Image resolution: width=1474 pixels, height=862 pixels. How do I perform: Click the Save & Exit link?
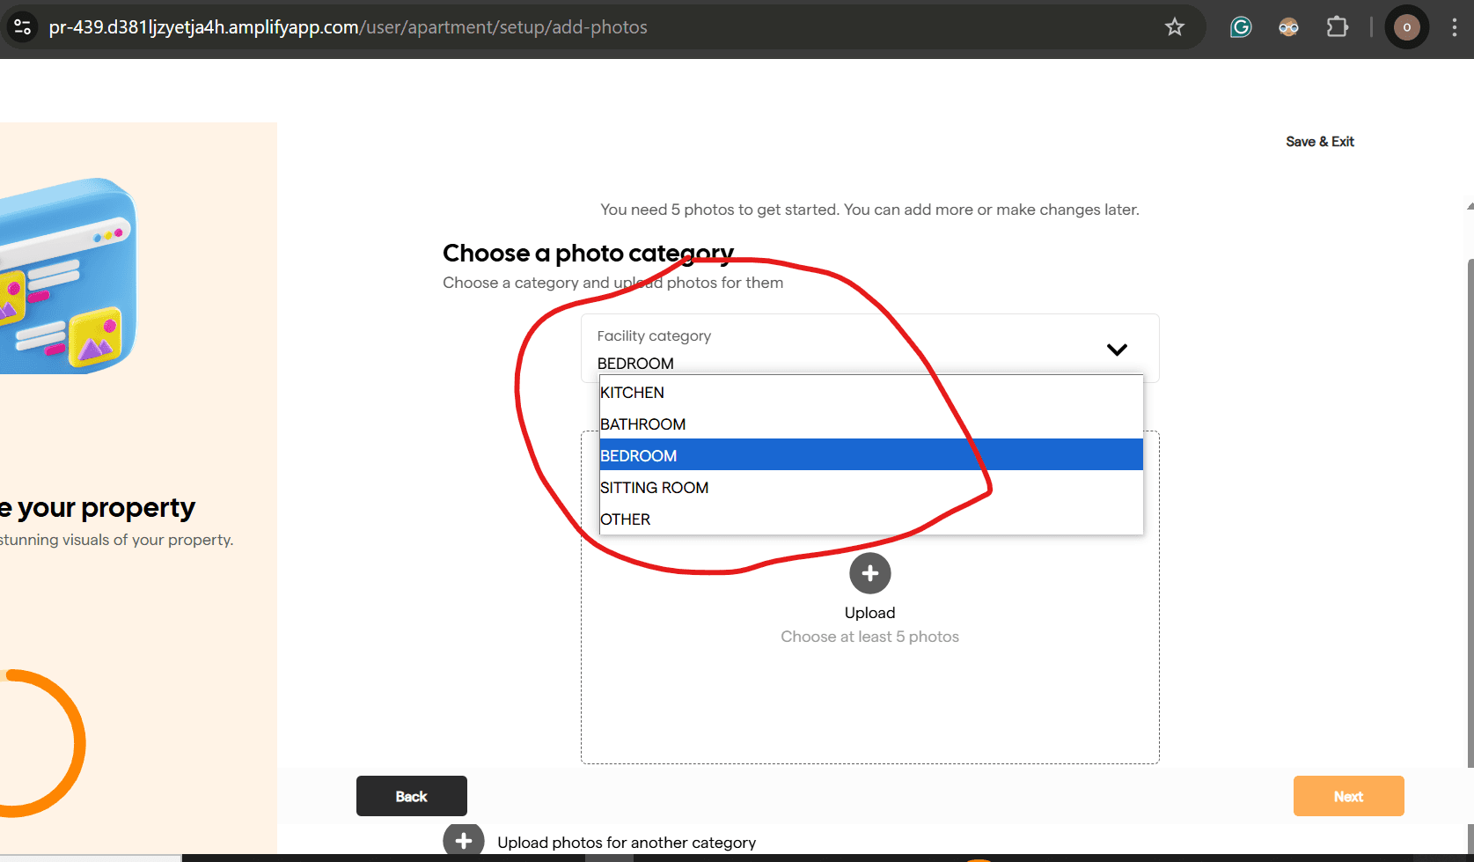point(1320,142)
